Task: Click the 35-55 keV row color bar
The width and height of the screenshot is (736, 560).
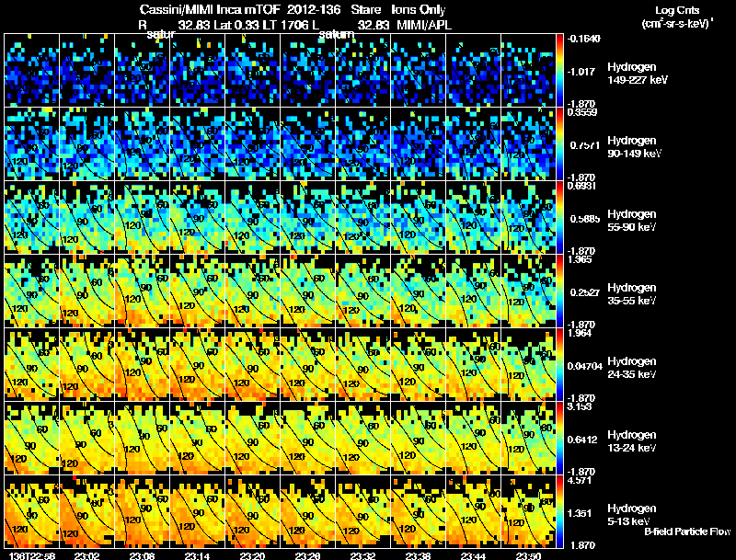Action: pyautogui.click(x=559, y=291)
